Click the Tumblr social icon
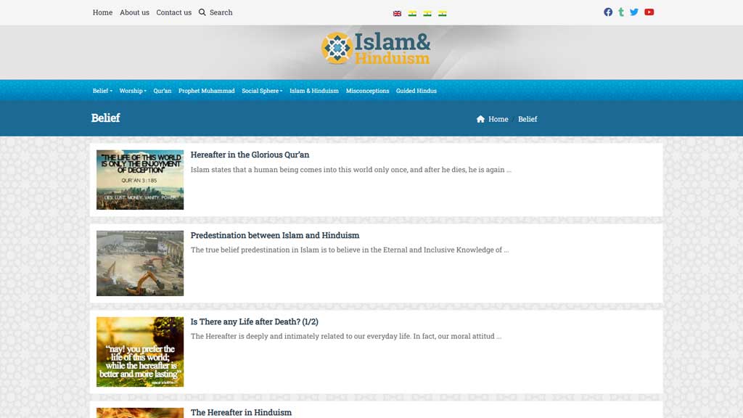The height and width of the screenshot is (418, 743). click(x=621, y=12)
